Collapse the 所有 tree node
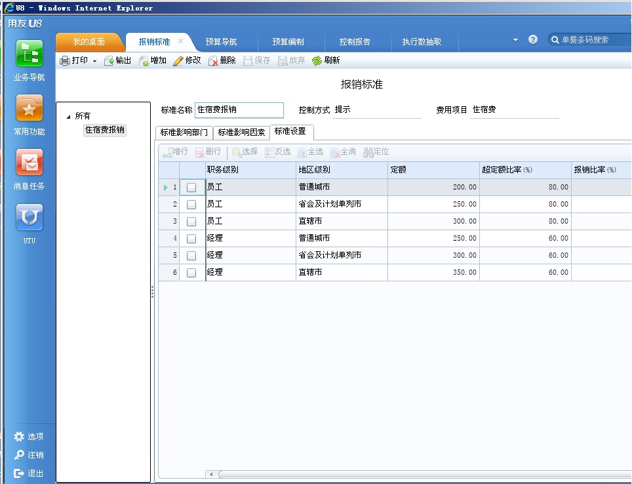The image size is (632, 484). (69, 117)
